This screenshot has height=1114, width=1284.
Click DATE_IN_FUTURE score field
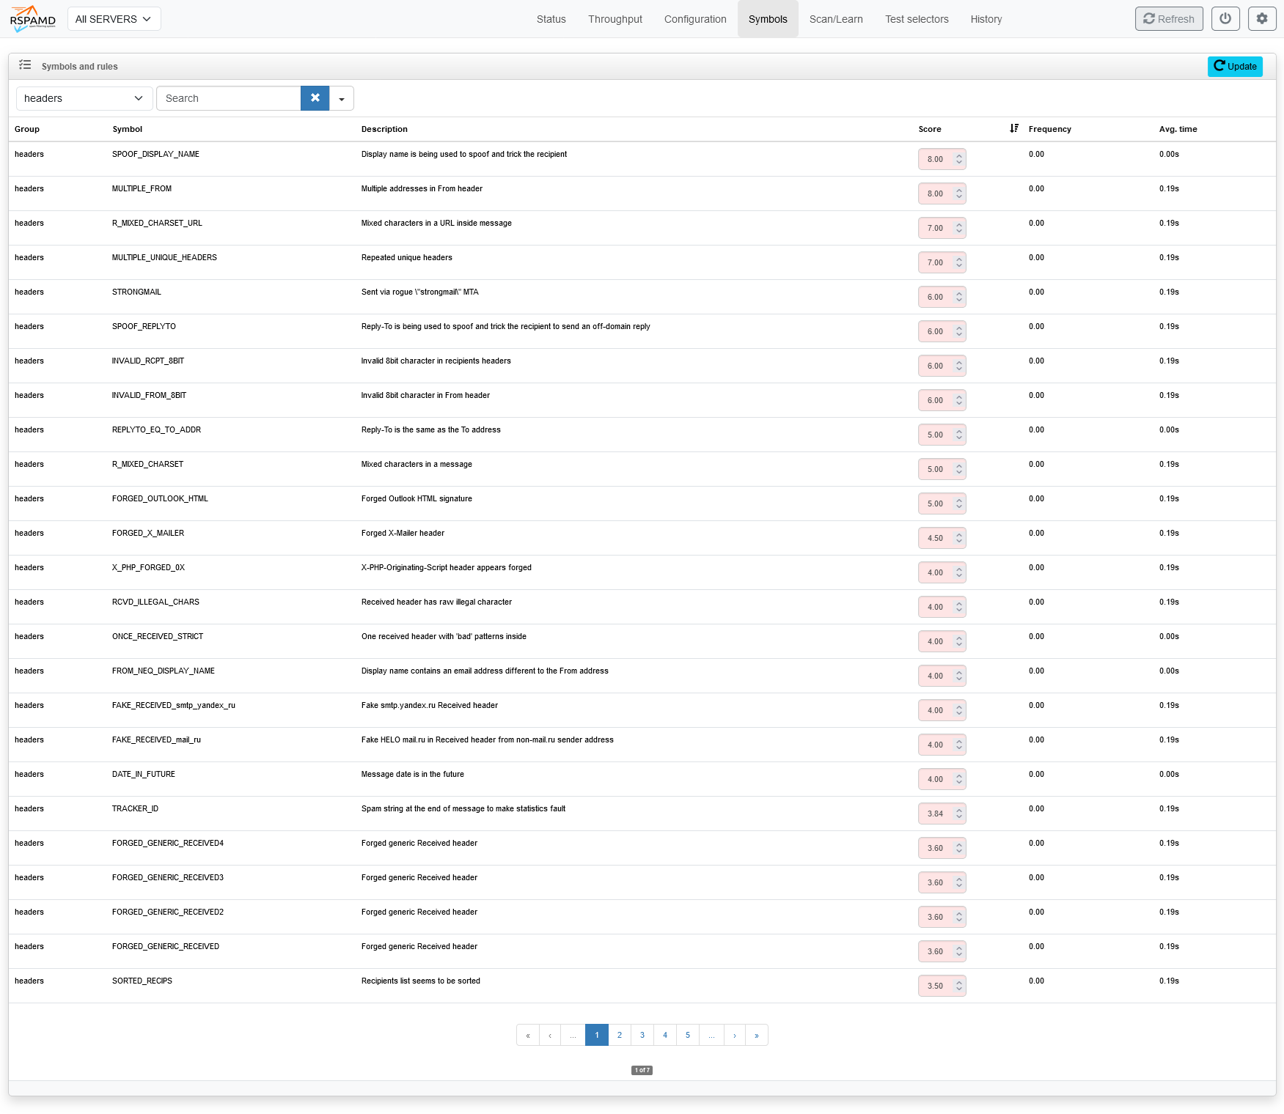942,779
